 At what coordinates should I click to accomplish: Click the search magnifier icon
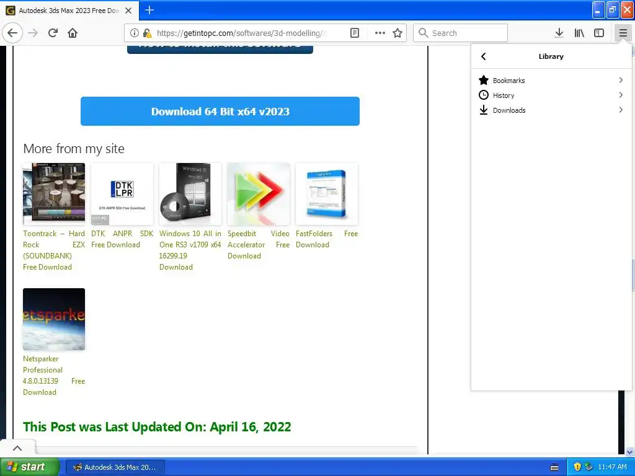point(423,33)
